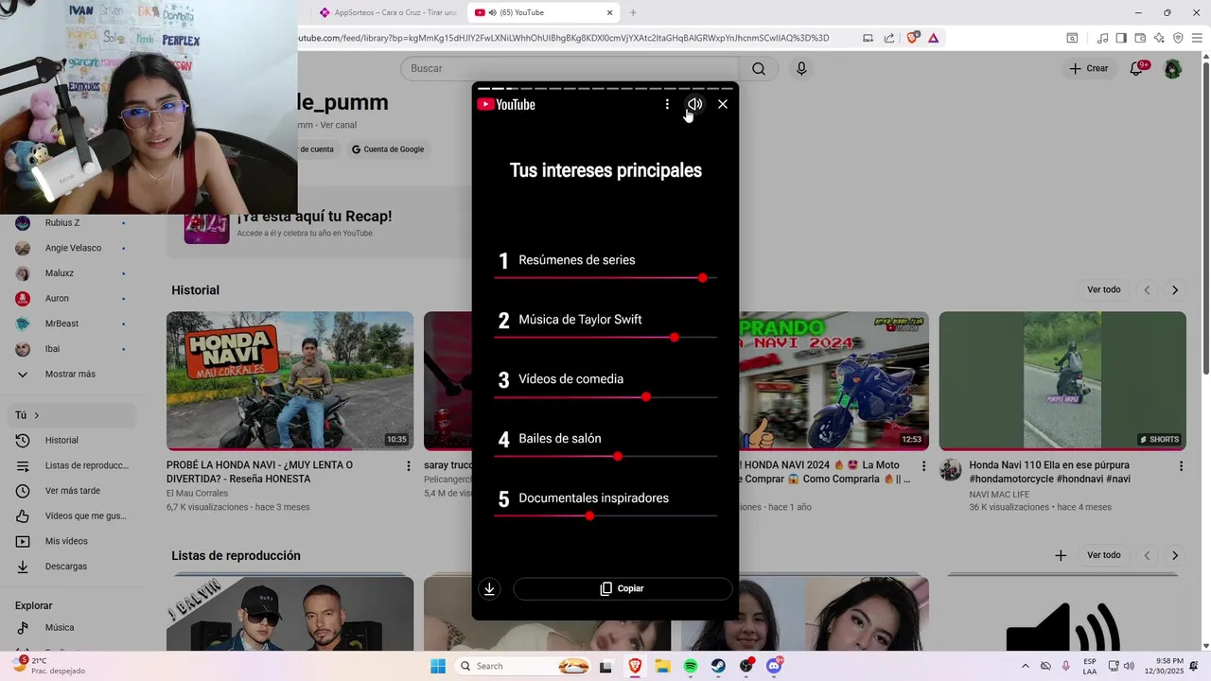Activate voice search microphone
This screenshot has height=681, width=1211.
(x=801, y=68)
